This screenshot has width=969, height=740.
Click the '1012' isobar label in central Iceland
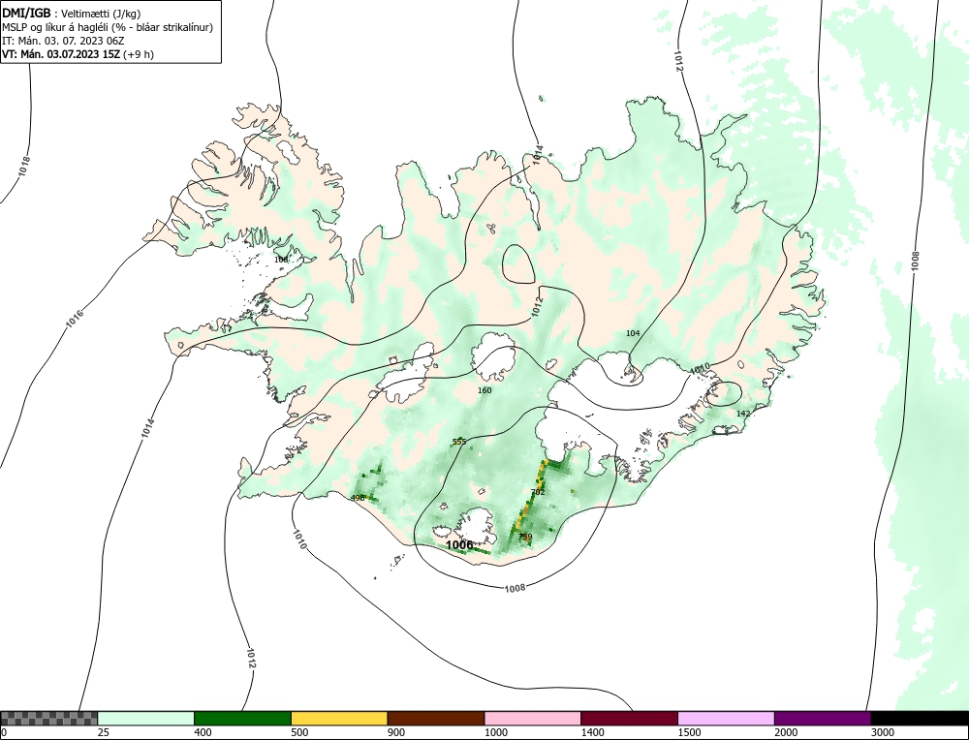tap(538, 306)
